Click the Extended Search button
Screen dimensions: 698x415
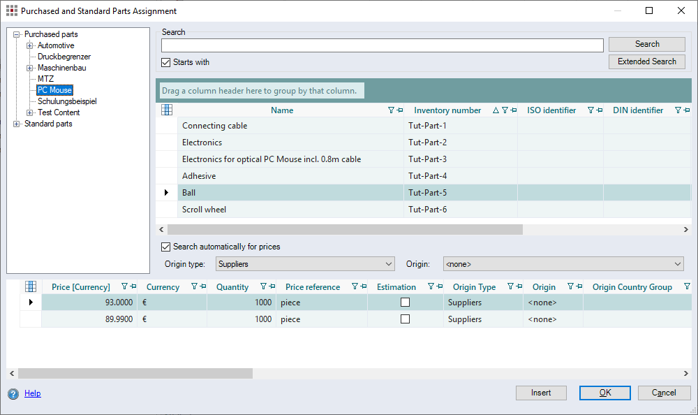pyautogui.click(x=646, y=61)
